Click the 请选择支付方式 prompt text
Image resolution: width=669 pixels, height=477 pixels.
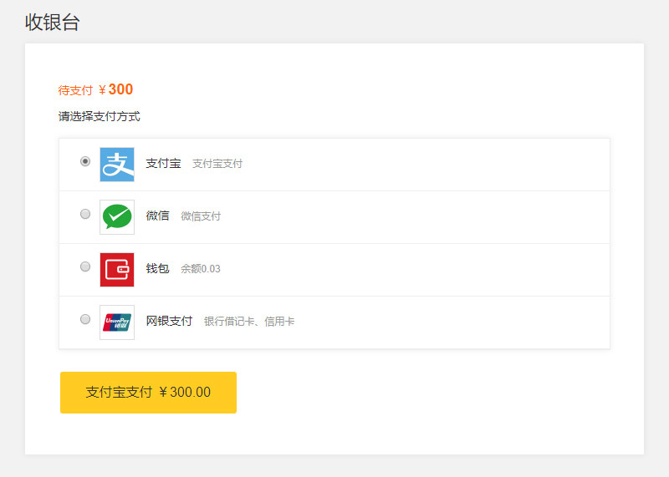point(99,116)
